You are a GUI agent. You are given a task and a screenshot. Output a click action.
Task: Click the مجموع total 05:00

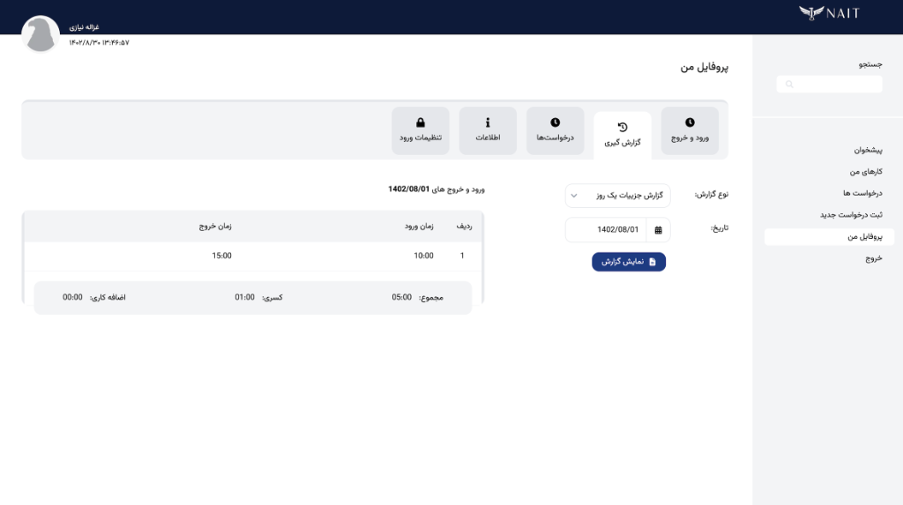click(401, 297)
